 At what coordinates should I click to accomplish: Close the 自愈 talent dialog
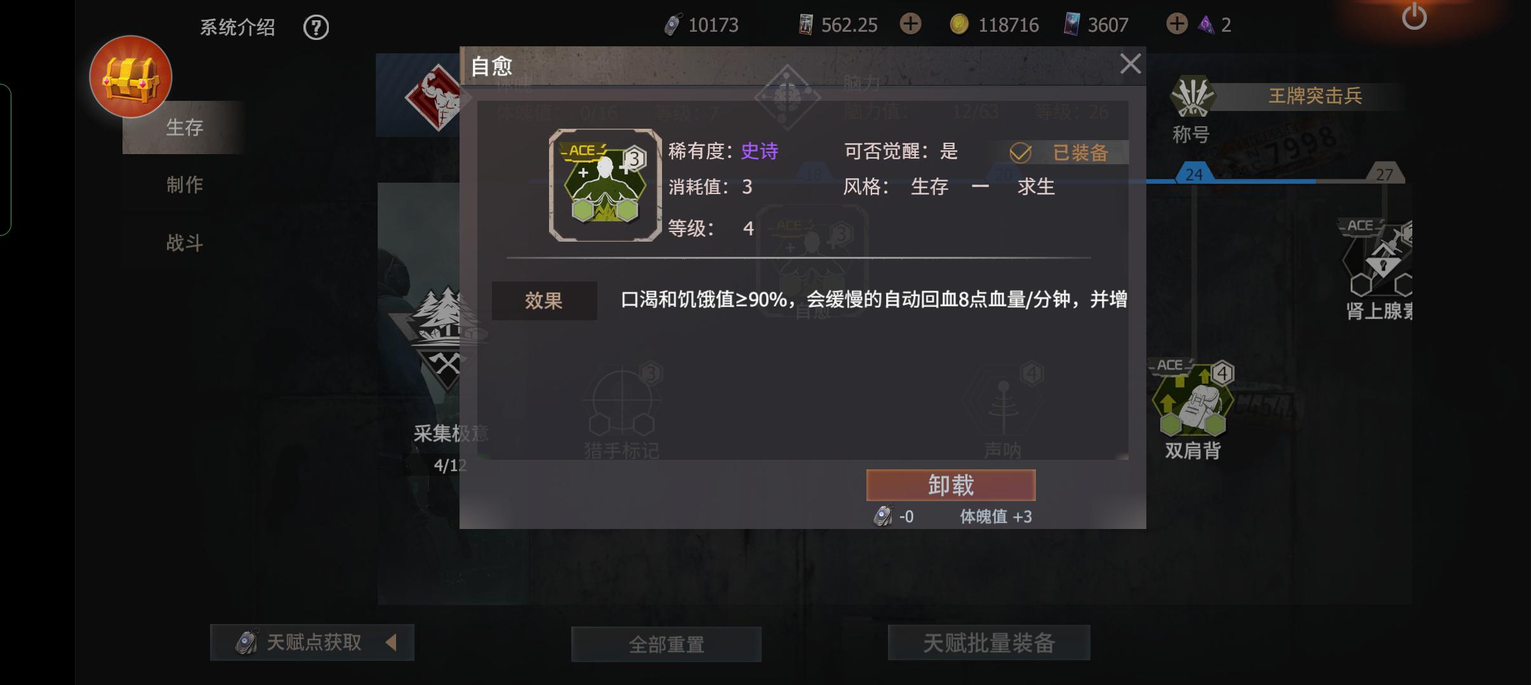pos(1130,63)
